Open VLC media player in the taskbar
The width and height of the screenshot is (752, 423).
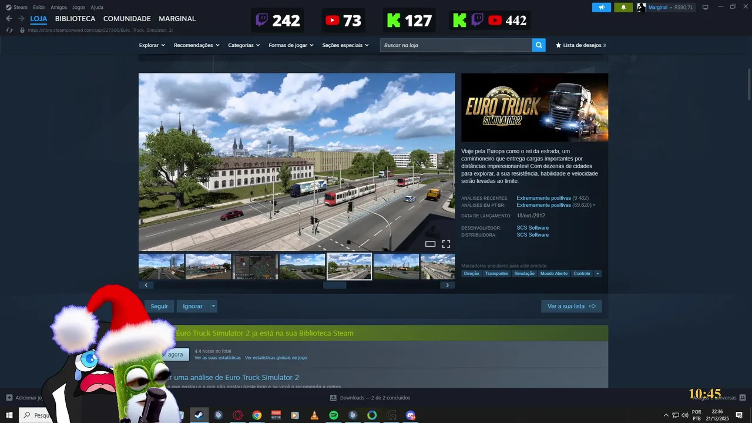pos(314,415)
